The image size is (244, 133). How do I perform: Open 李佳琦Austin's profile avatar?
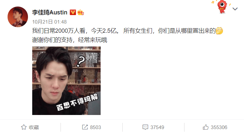tap(18, 17)
